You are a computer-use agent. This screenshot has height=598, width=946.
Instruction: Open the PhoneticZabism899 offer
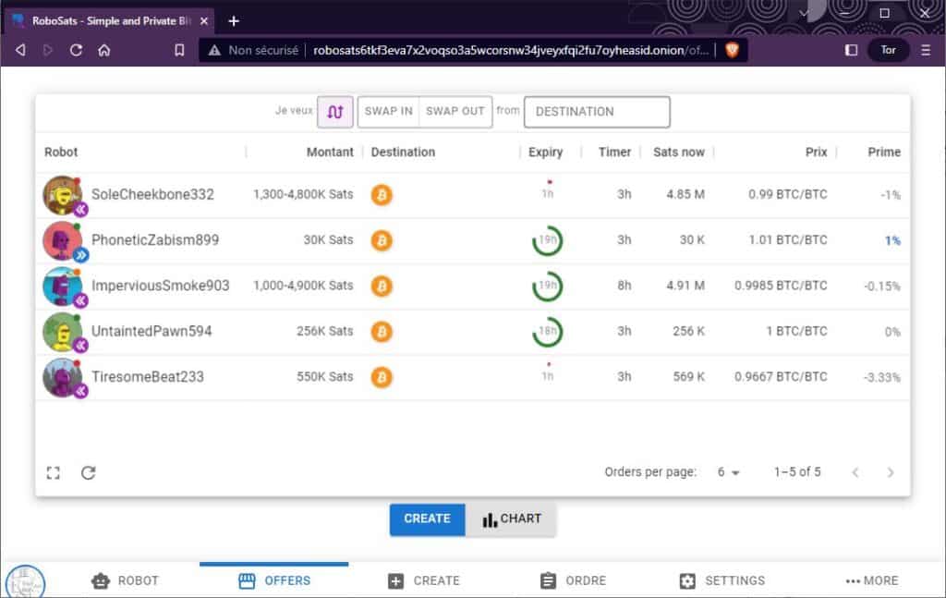472,240
